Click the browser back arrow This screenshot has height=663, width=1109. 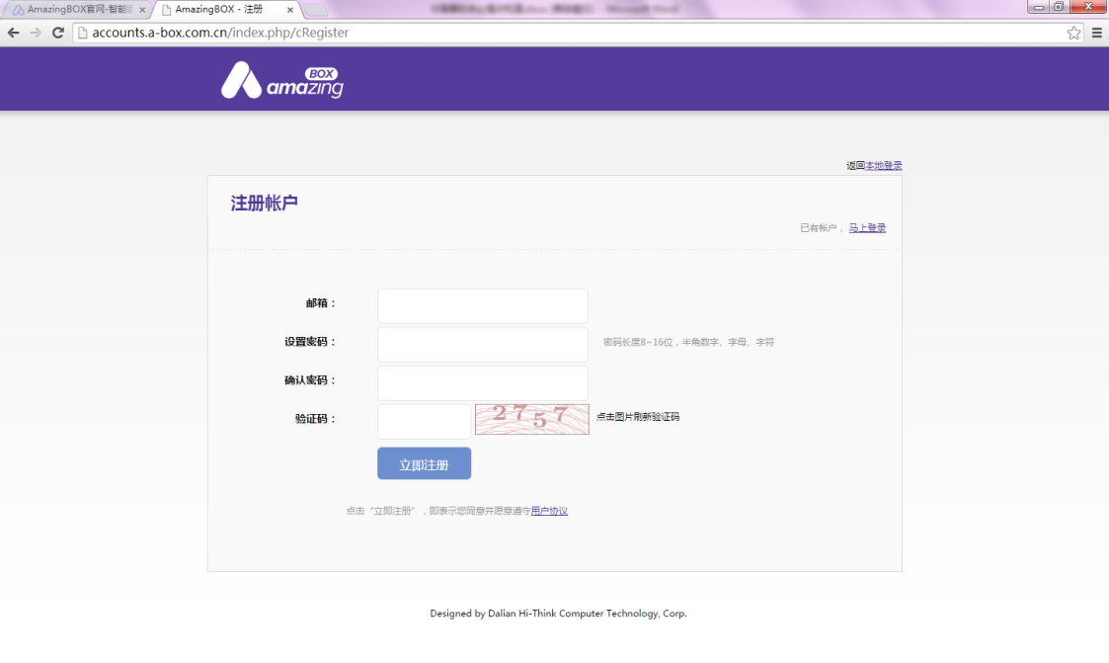(14, 33)
